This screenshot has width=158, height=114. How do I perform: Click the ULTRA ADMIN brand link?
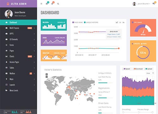click(19, 4)
